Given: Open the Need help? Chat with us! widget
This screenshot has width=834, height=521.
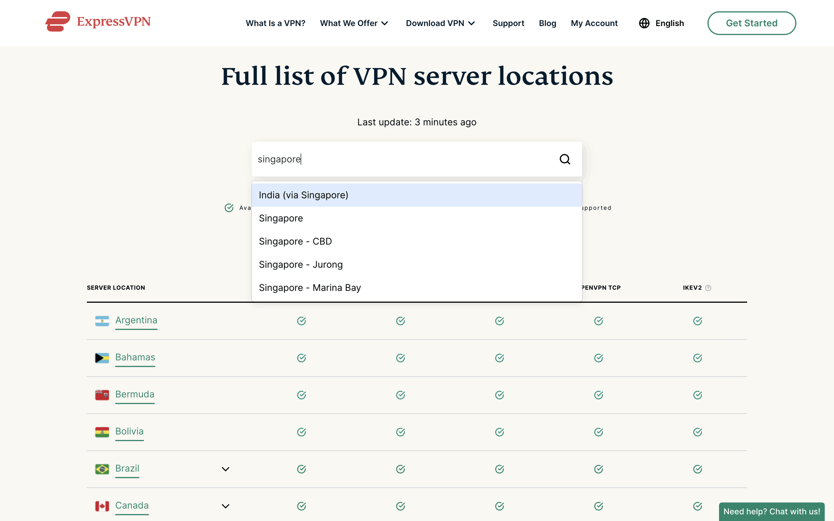Looking at the screenshot, I should (x=771, y=511).
